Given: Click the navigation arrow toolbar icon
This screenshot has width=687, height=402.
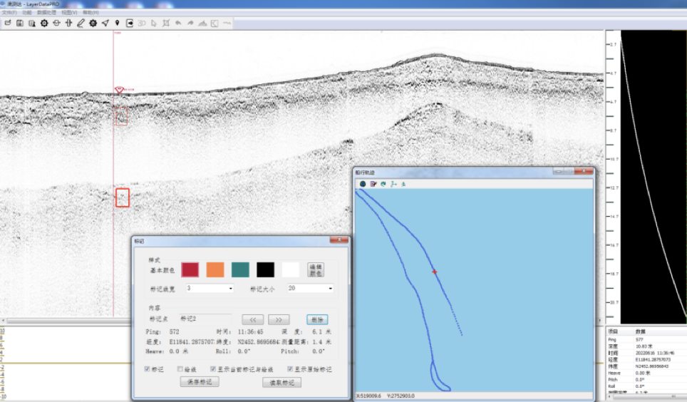Looking at the screenshot, I should pos(105,23).
